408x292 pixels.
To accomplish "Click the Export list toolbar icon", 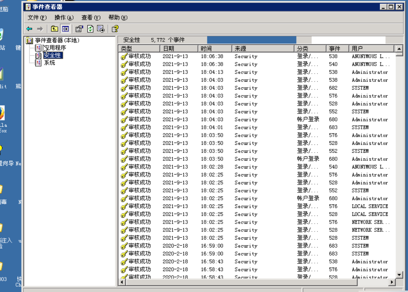I will point(101,29).
